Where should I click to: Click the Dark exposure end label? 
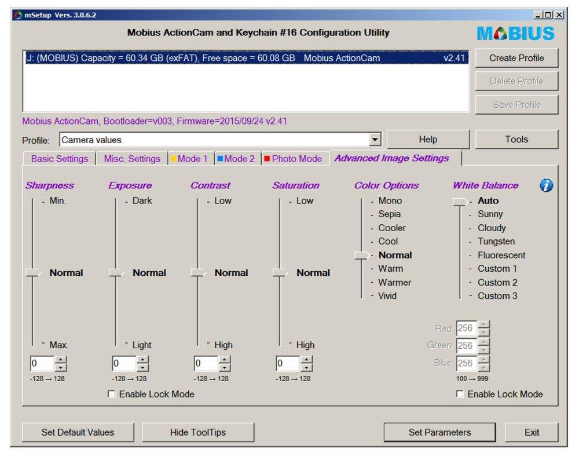point(142,200)
